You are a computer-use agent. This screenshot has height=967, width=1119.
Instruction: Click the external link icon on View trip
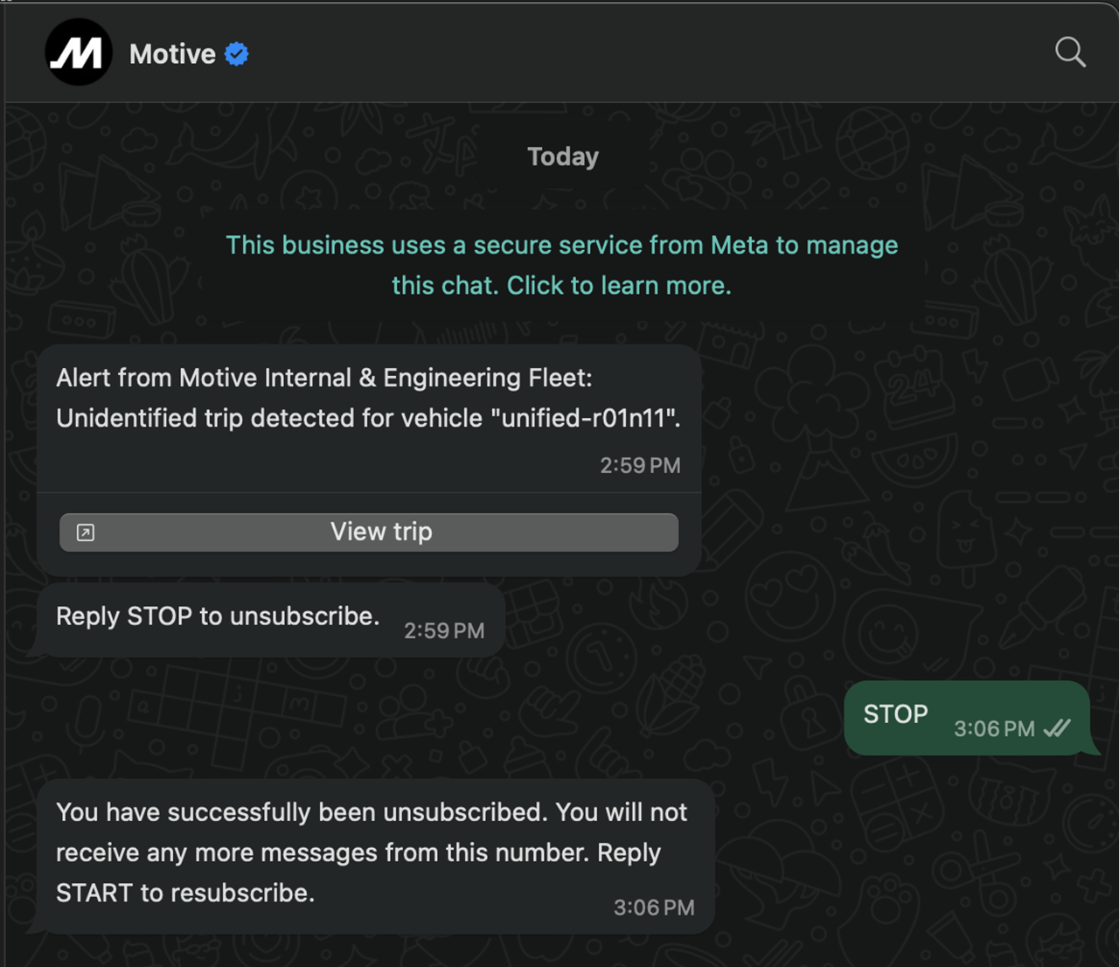(x=86, y=532)
